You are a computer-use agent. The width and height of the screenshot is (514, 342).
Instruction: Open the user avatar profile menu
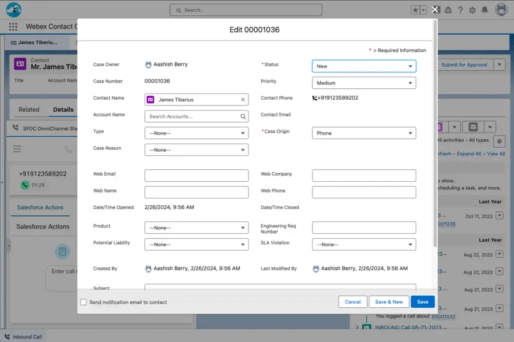501,10
